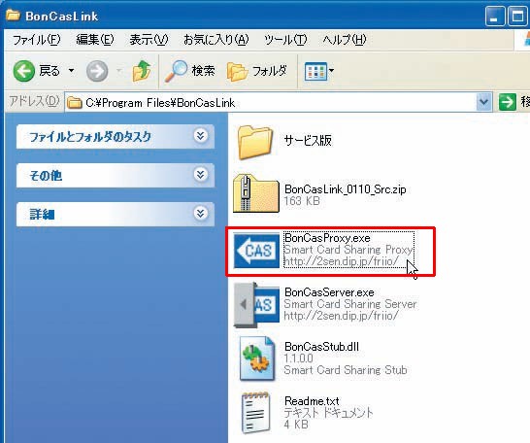This screenshot has width=530, height=443.
Task: Expand the 詳細 panel chevron
Action: click(201, 214)
